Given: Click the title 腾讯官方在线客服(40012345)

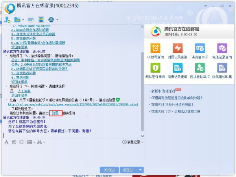Looking at the screenshot, I should [48, 6].
